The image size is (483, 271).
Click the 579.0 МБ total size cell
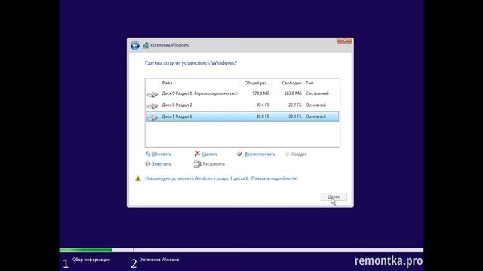coord(261,93)
